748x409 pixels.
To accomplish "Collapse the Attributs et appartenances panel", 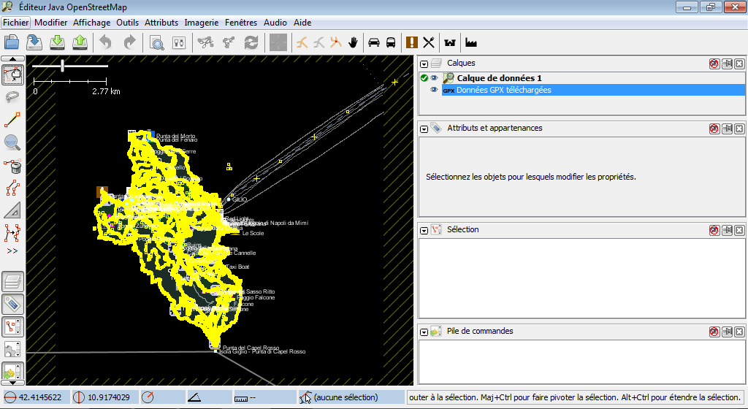I will point(424,129).
